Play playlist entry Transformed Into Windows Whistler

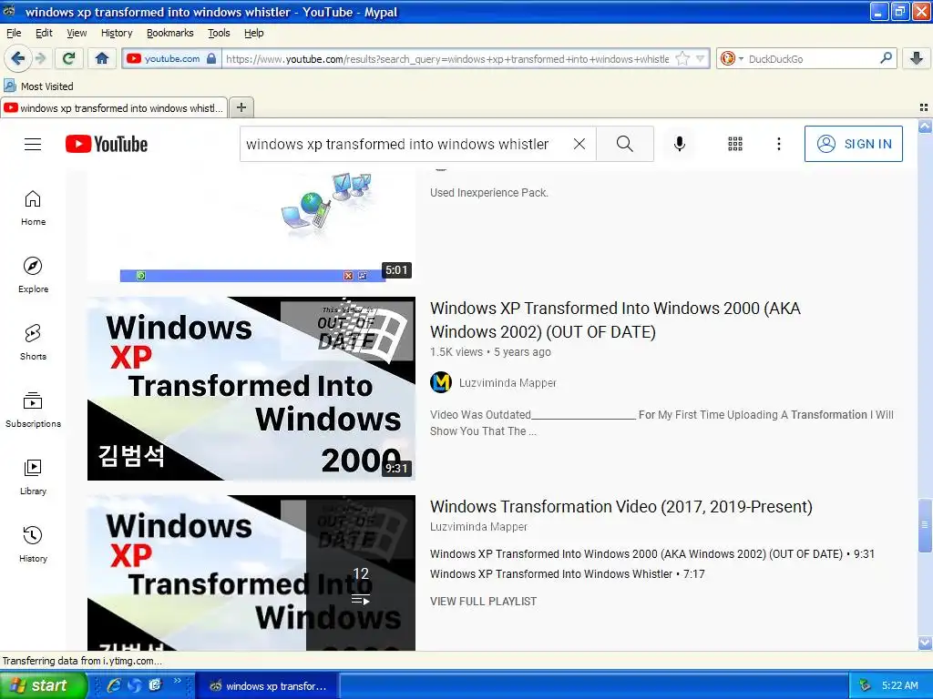click(567, 573)
